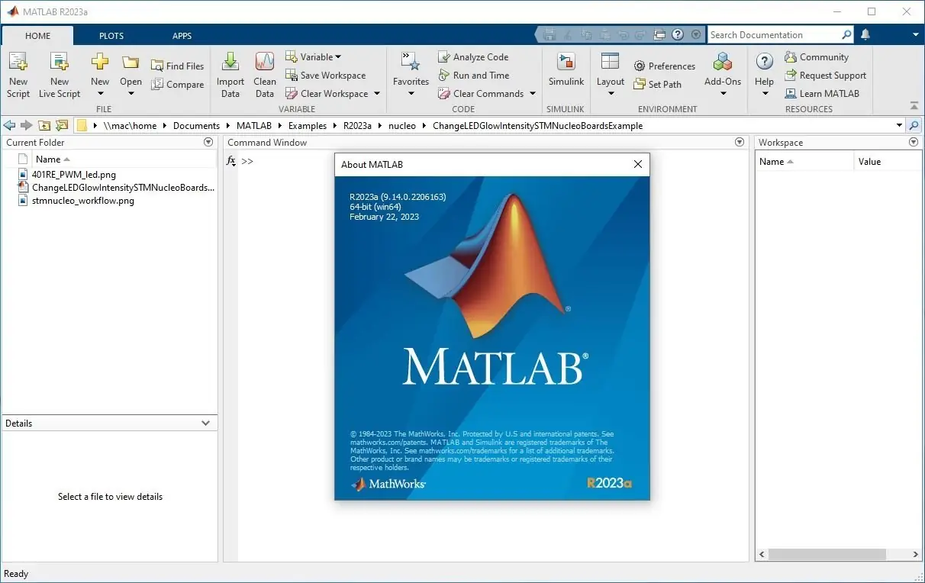
Task: Click Documents in the address path
Action: 196,126
